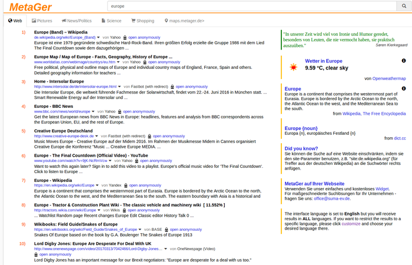Image resolution: width=412 pixels, height=265 pixels.
Task: Click open anonymously for the Wikibooks result
Action: (186, 230)
